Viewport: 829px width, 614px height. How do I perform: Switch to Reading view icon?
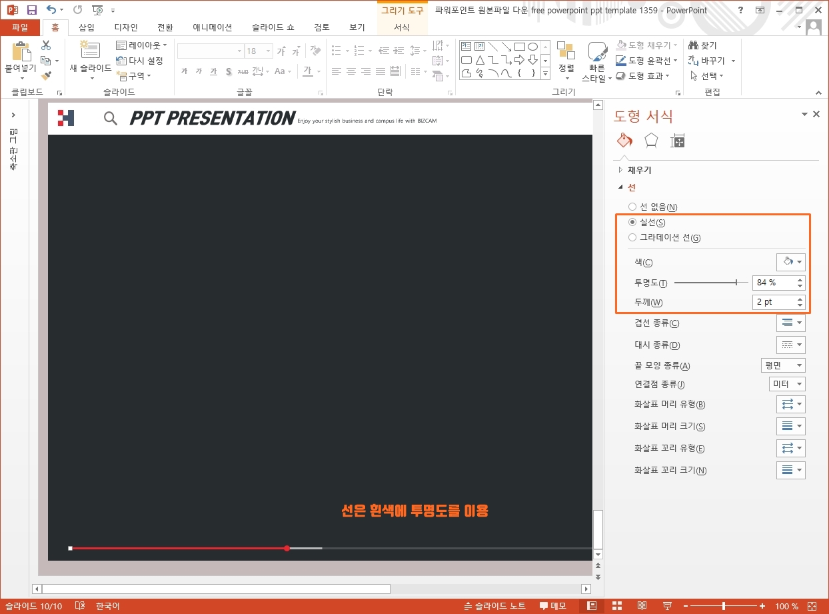642,606
